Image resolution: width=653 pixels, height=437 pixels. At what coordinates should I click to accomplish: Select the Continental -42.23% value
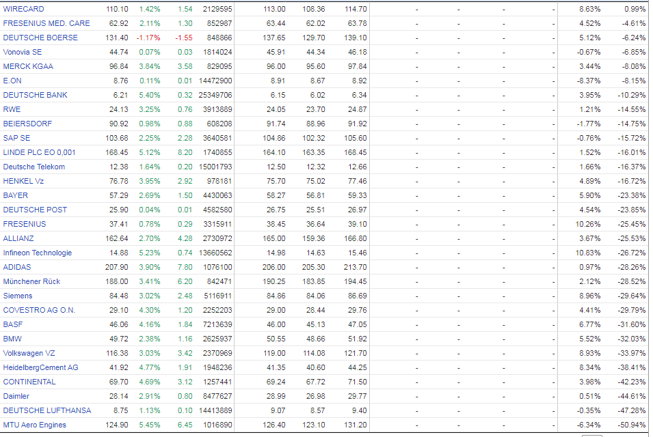(631, 382)
